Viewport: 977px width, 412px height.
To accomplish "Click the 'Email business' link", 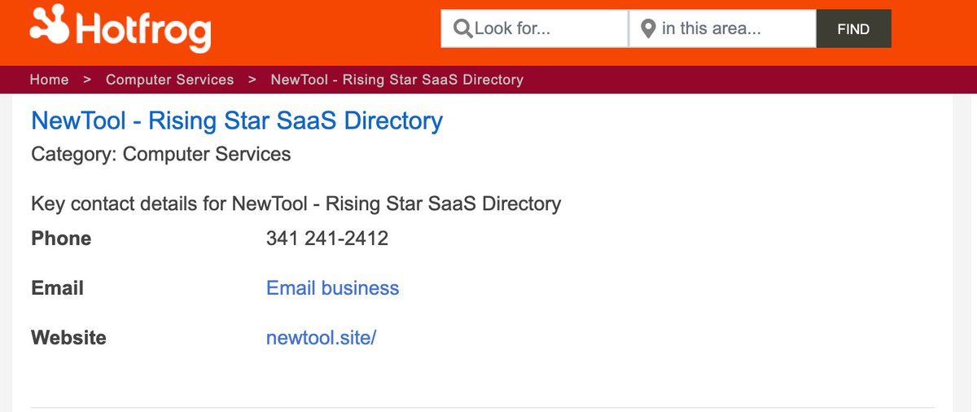I will [332, 288].
